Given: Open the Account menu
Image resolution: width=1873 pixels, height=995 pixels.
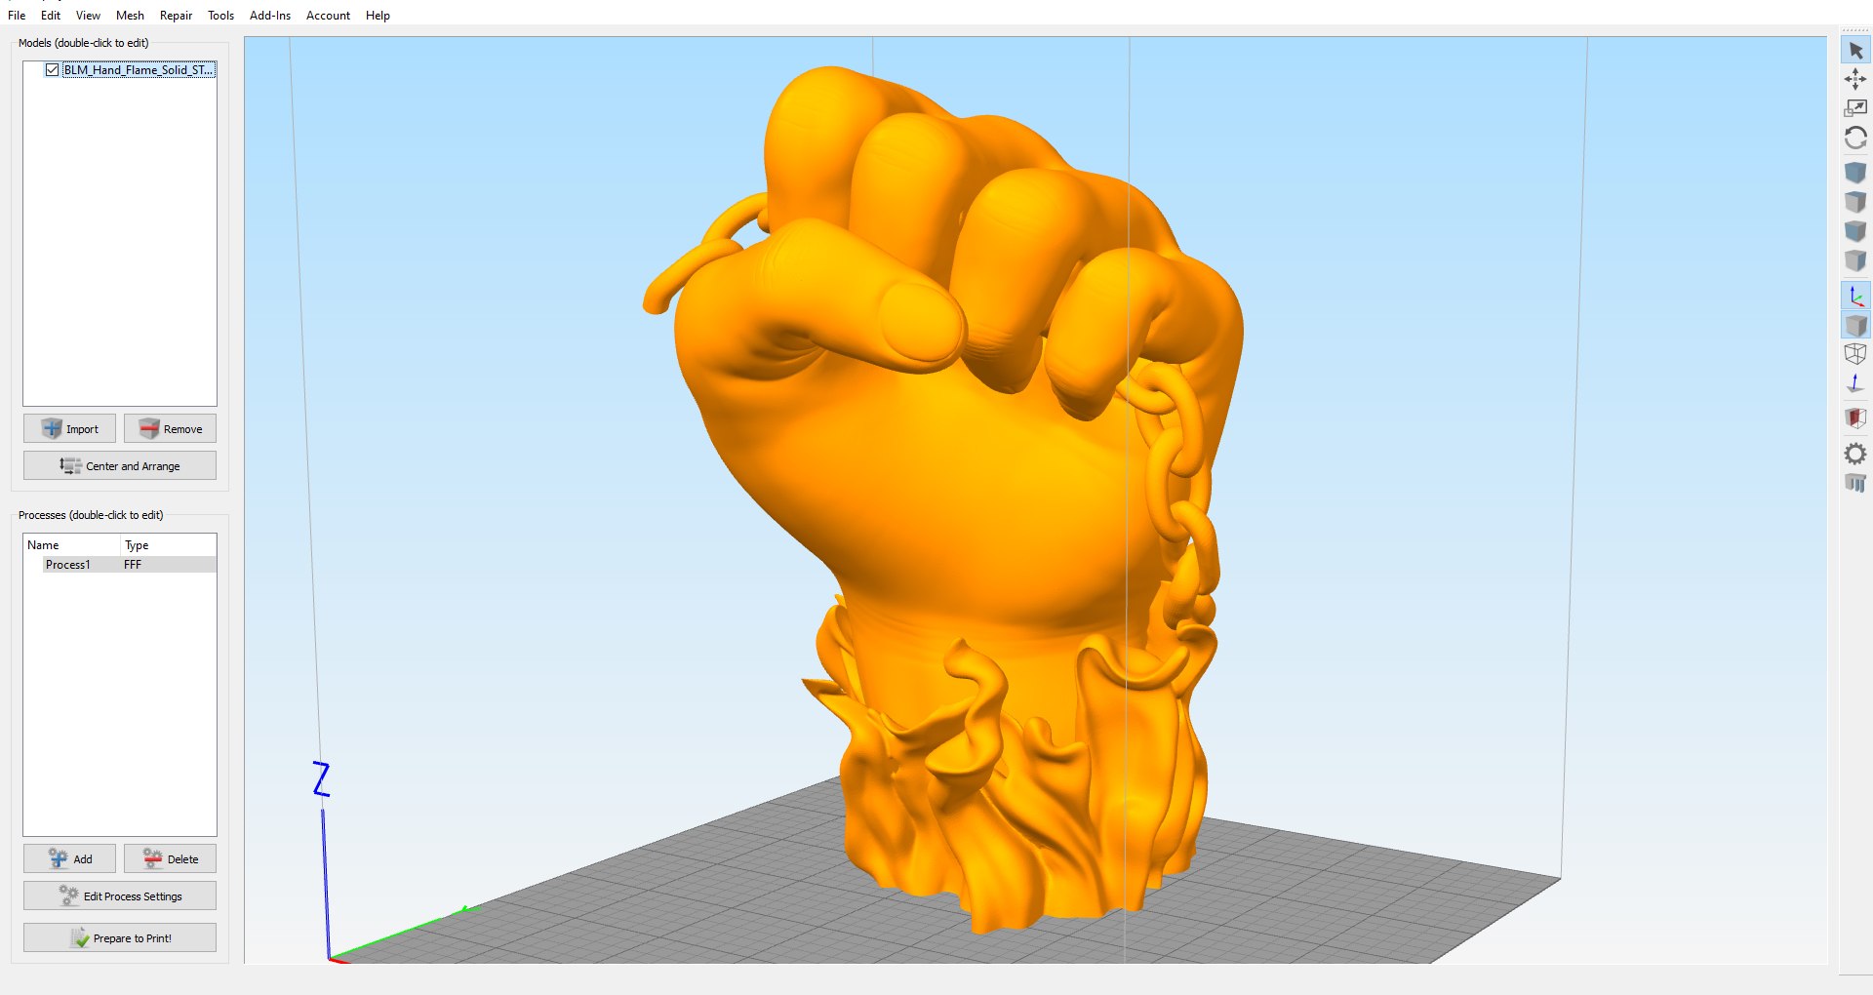Looking at the screenshot, I should 328,16.
